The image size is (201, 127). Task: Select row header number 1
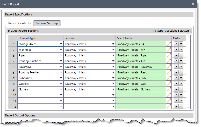point(13,44)
